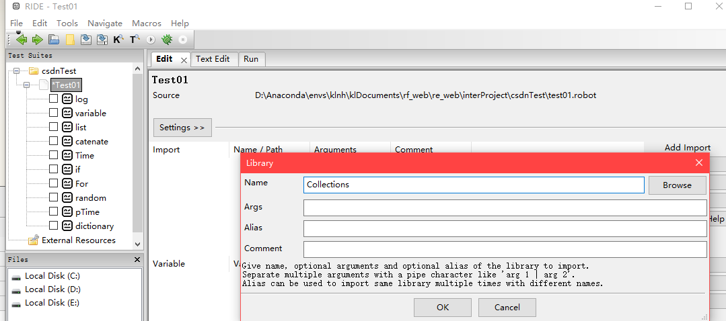Click the robot icon next to log
Viewport: 726px width, 321px height.
tap(67, 99)
